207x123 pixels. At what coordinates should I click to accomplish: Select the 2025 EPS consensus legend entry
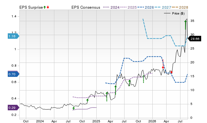[128, 7]
